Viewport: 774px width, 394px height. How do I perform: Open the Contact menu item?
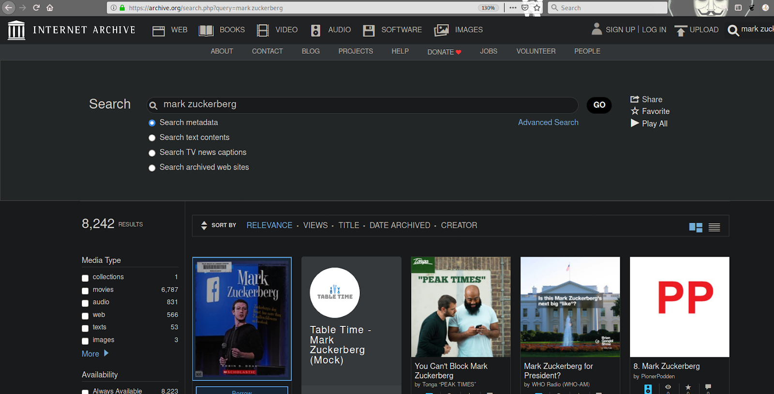click(267, 51)
